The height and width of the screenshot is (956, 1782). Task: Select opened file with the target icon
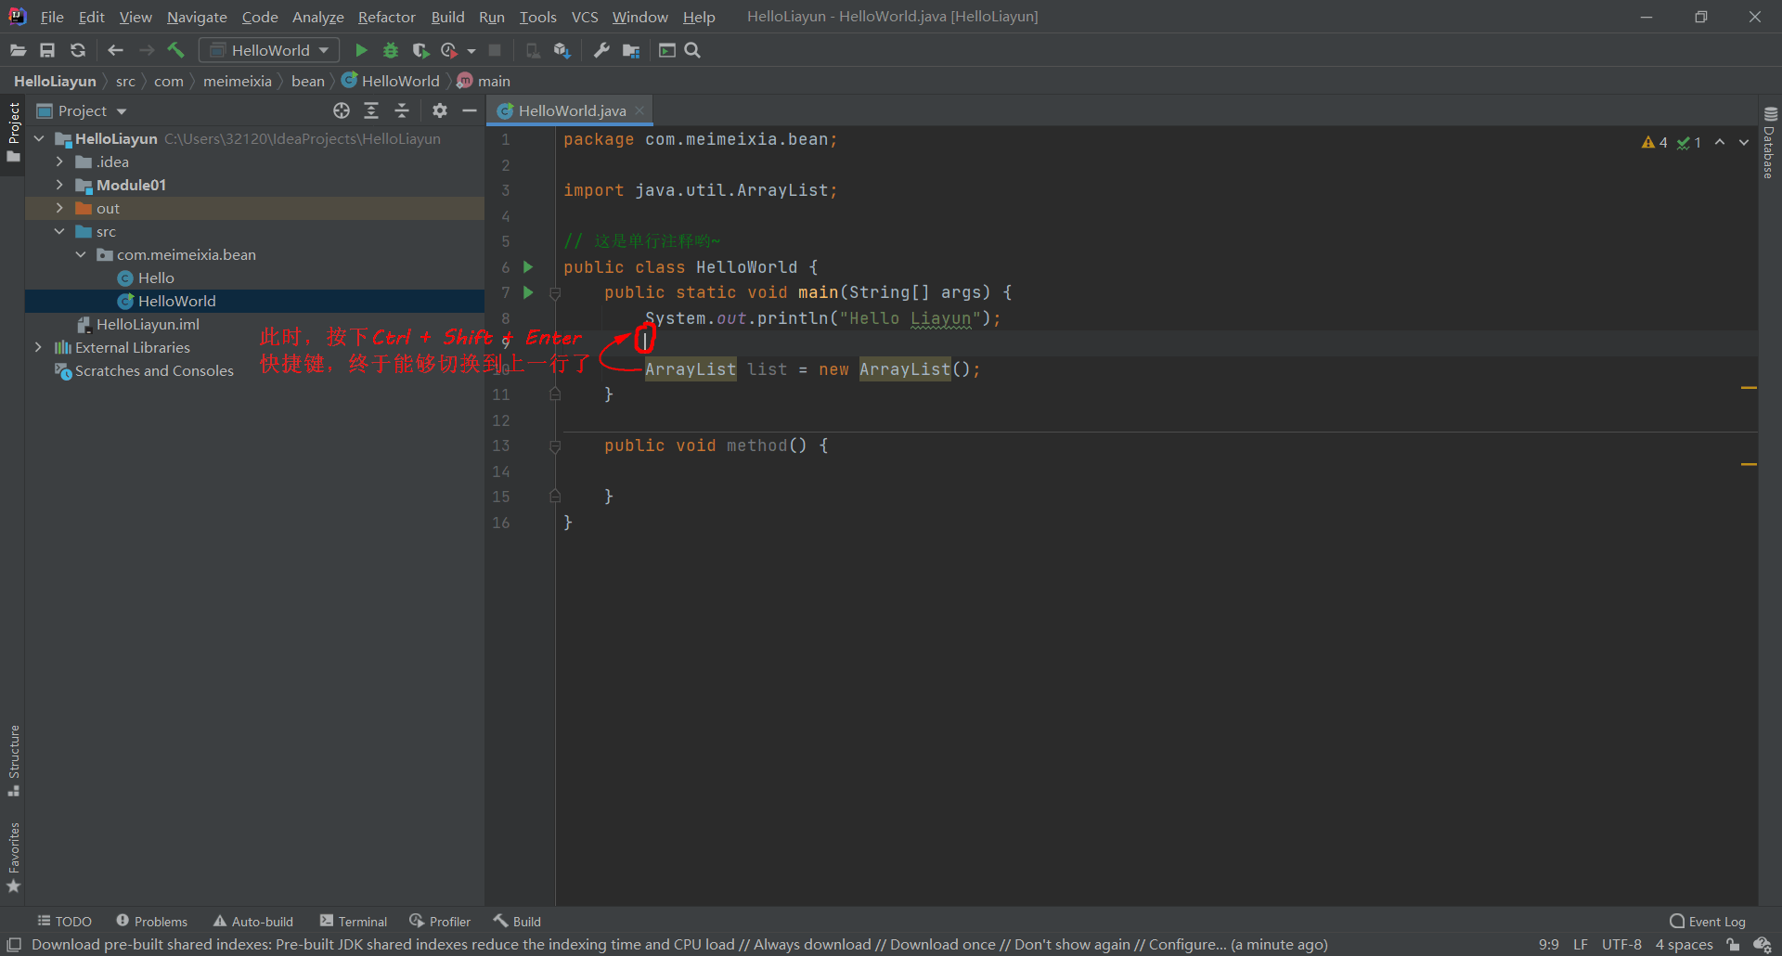(342, 110)
